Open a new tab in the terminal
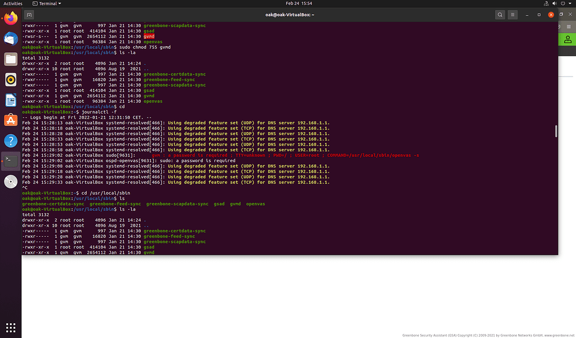Image resolution: width=576 pixels, height=338 pixels. (29, 15)
